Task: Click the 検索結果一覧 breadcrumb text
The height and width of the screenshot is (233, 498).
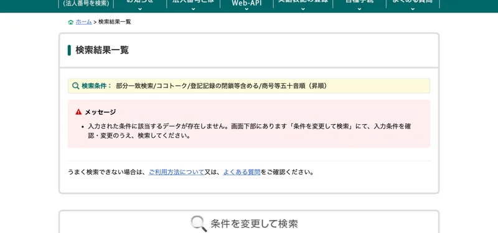Action: tap(115, 22)
